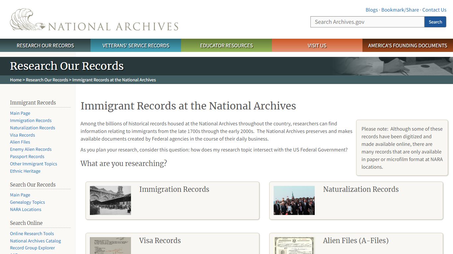
Task: Open NARA Locations sidebar link
Action: pos(26,209)
